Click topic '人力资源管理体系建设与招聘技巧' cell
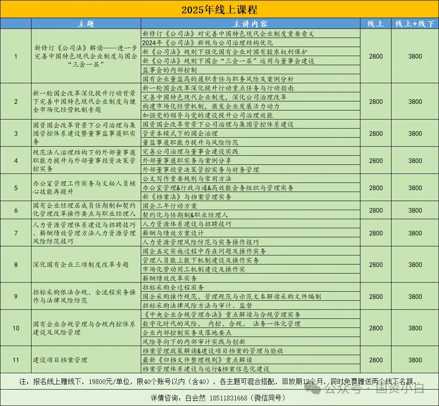Image resolution: width=439 pixels, height=406 pixels. point(86,233)
